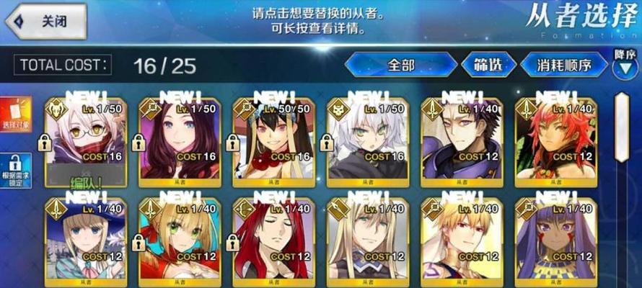
Task: Open the 全部 class filter selector
Action: 401,65
